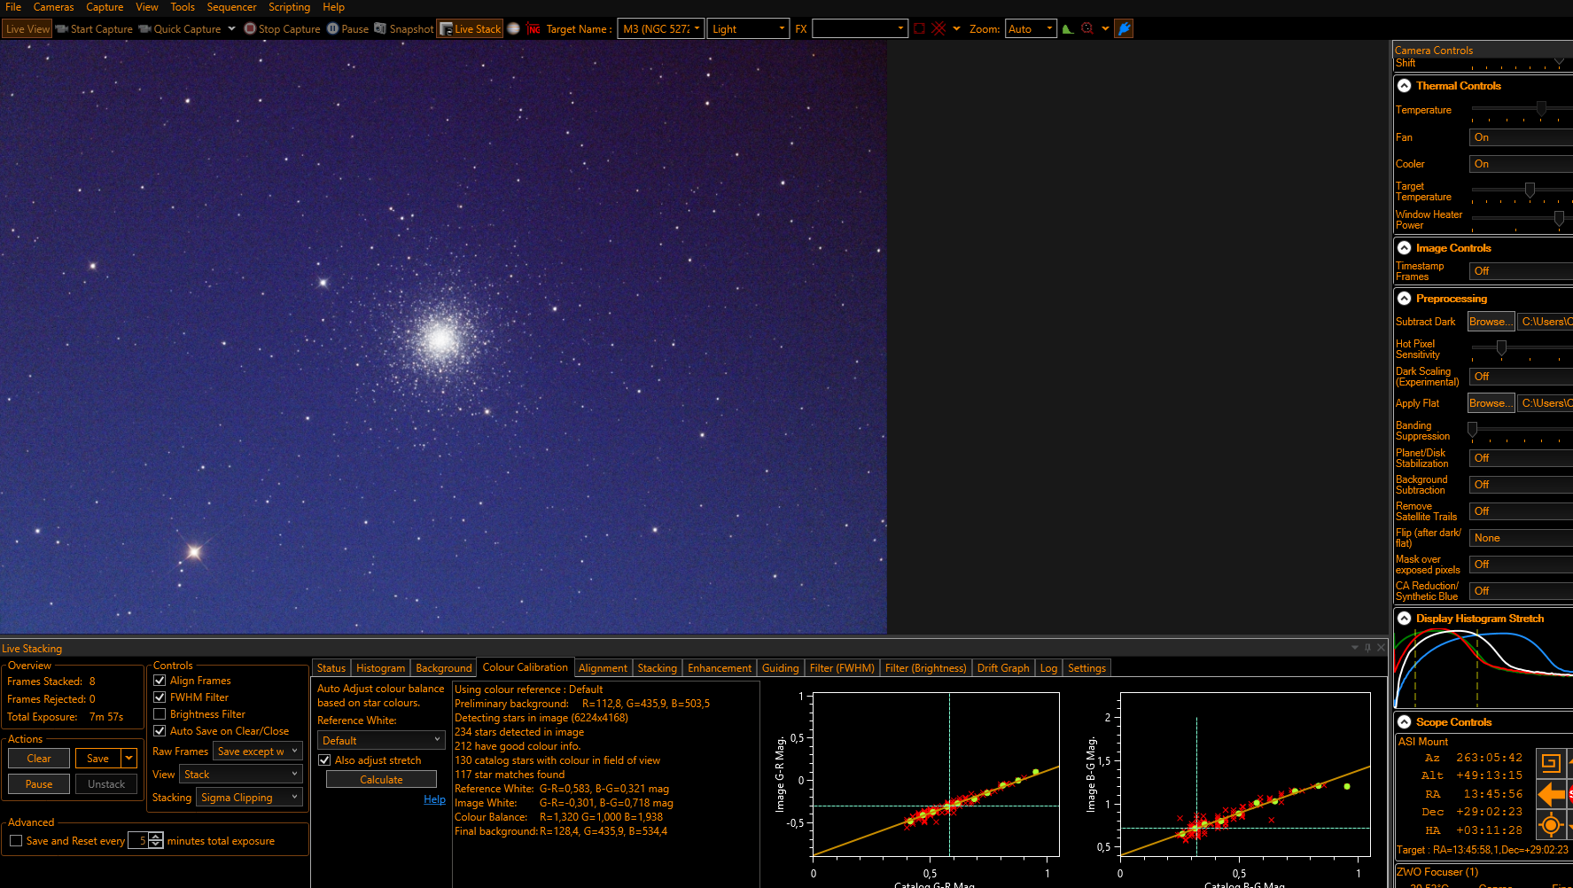Switch to the Alignment tab
1573x888 pixels.
603,668
